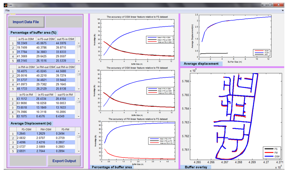Viewport: 287px width, 174px height.
Task: Click the FS-FM table scroll up arrow
Action: coord(79,99)
